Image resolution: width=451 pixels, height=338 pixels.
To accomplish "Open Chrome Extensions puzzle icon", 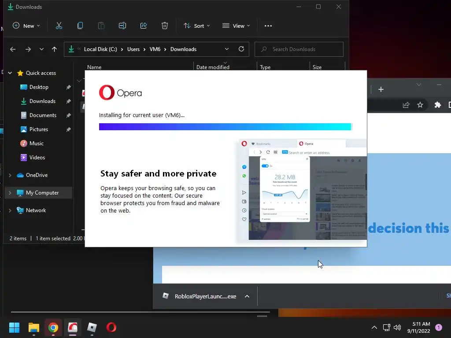I will pos(437,105).
